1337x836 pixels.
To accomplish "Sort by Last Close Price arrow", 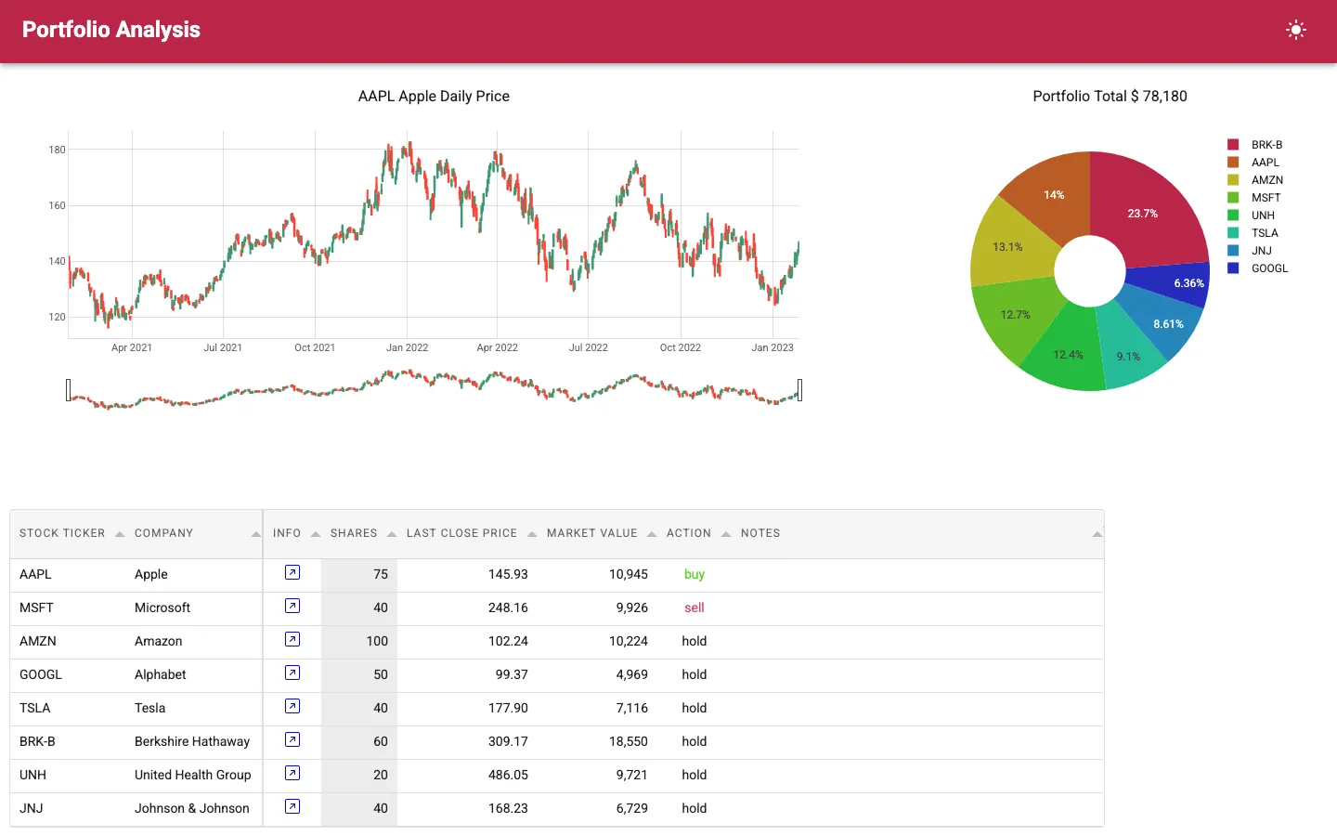I will 532,534.
